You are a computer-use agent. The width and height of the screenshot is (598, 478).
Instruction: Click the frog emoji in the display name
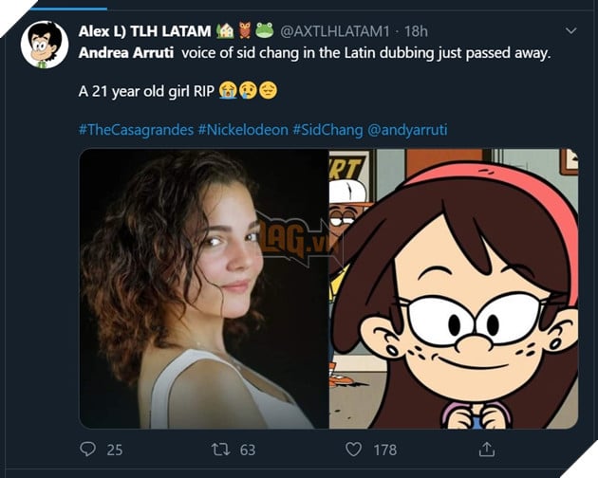pyautogui.click(x=264, y=30)
